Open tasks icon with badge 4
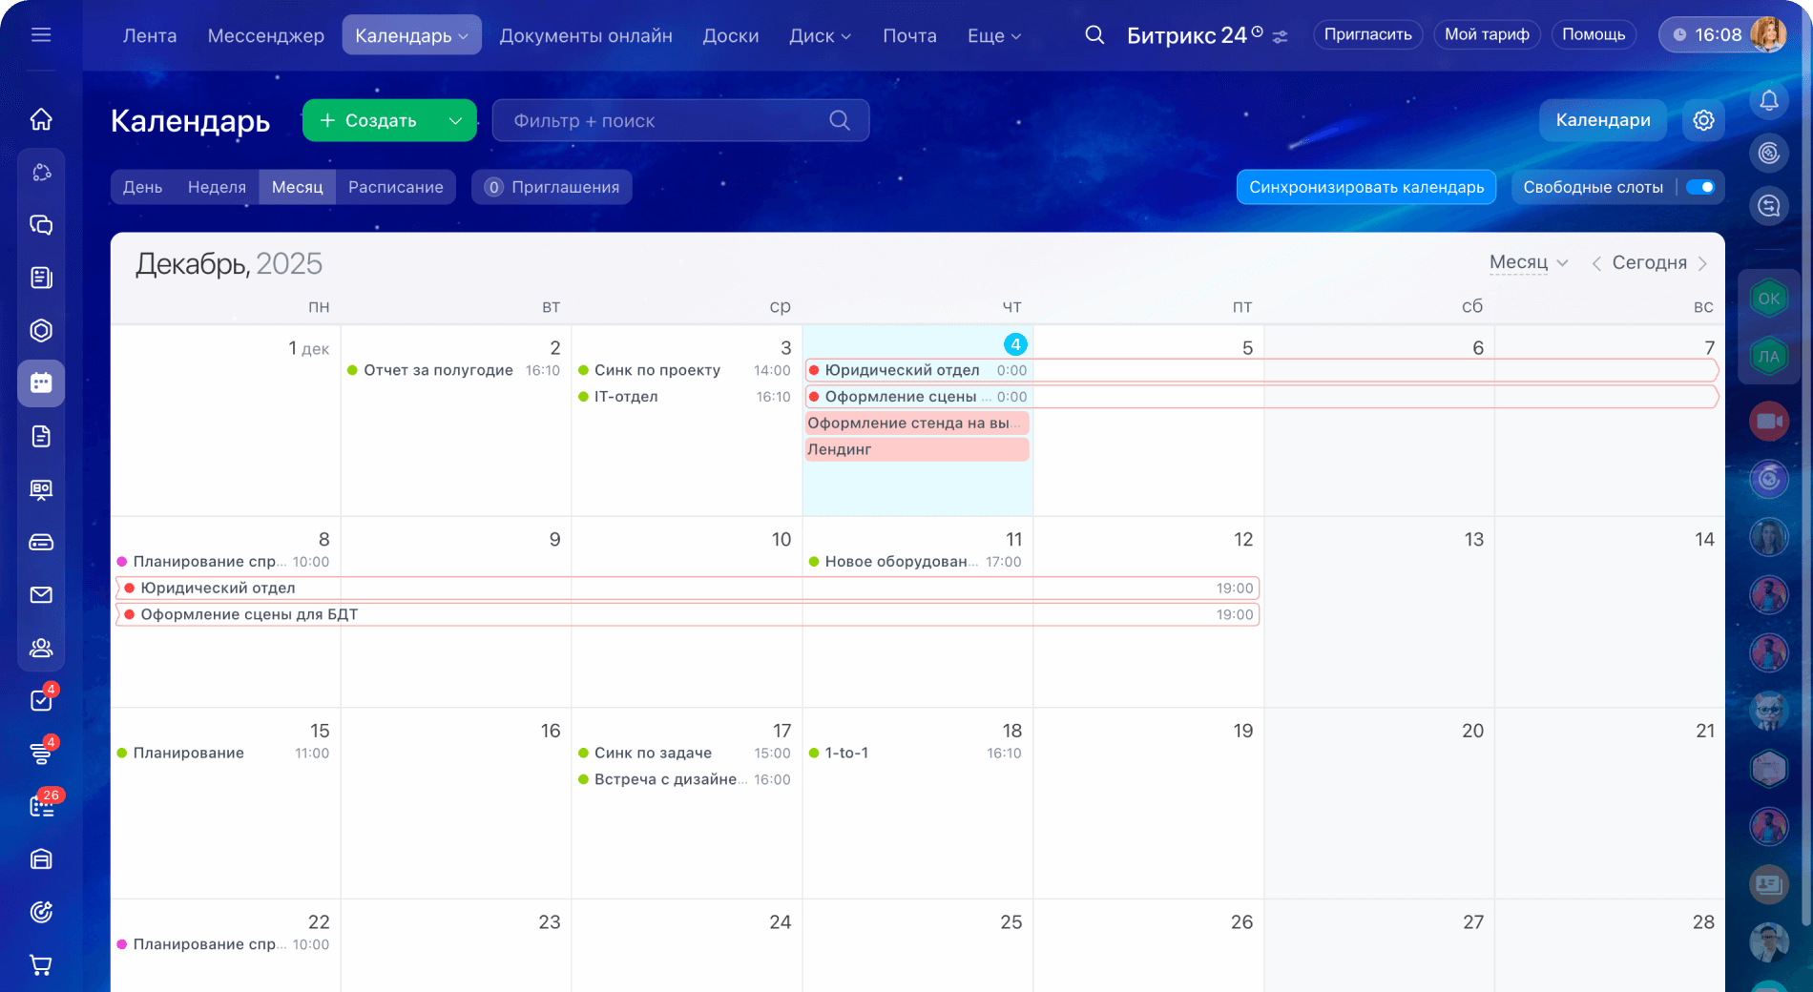 tap(41, 700)
